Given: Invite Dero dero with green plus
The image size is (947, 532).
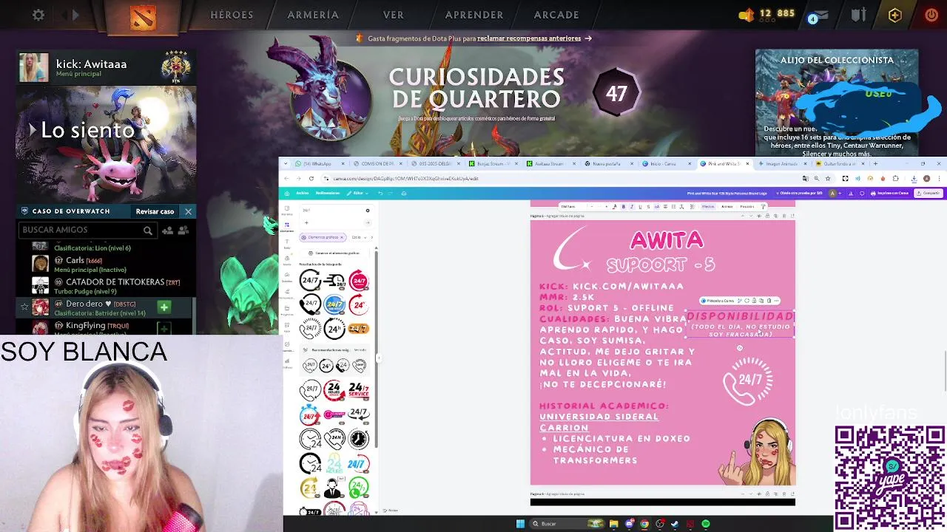Looking at the screenshot, I should click(x=164, y=307).
